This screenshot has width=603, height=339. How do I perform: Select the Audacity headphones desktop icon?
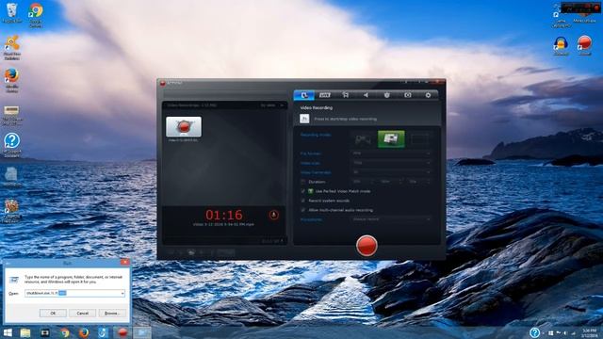click(561, 45)
